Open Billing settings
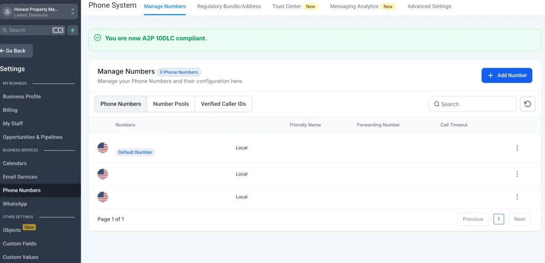 point(10,110)
